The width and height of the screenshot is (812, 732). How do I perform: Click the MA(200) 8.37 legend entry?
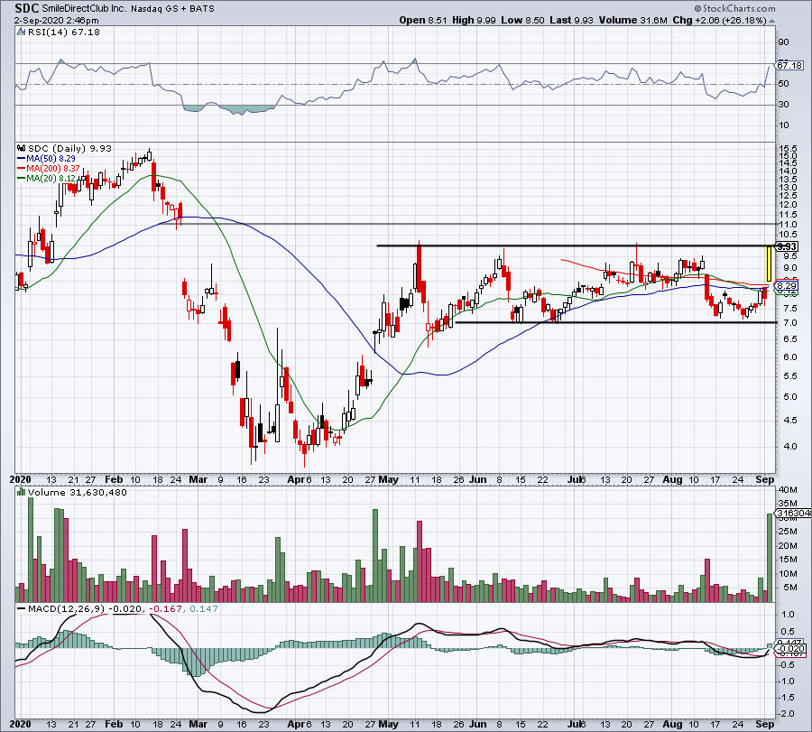click(x=53, y=169)
